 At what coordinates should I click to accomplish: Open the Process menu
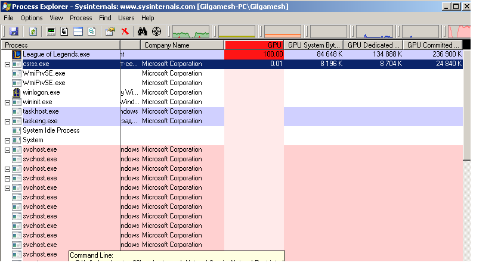click(81, 18)
